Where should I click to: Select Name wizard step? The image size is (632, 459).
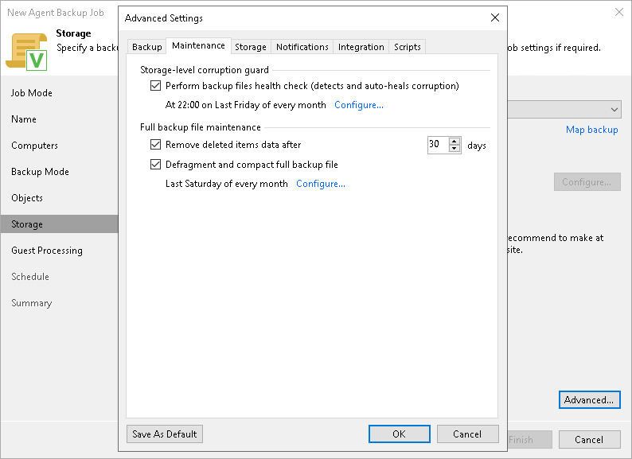(24, 119)
